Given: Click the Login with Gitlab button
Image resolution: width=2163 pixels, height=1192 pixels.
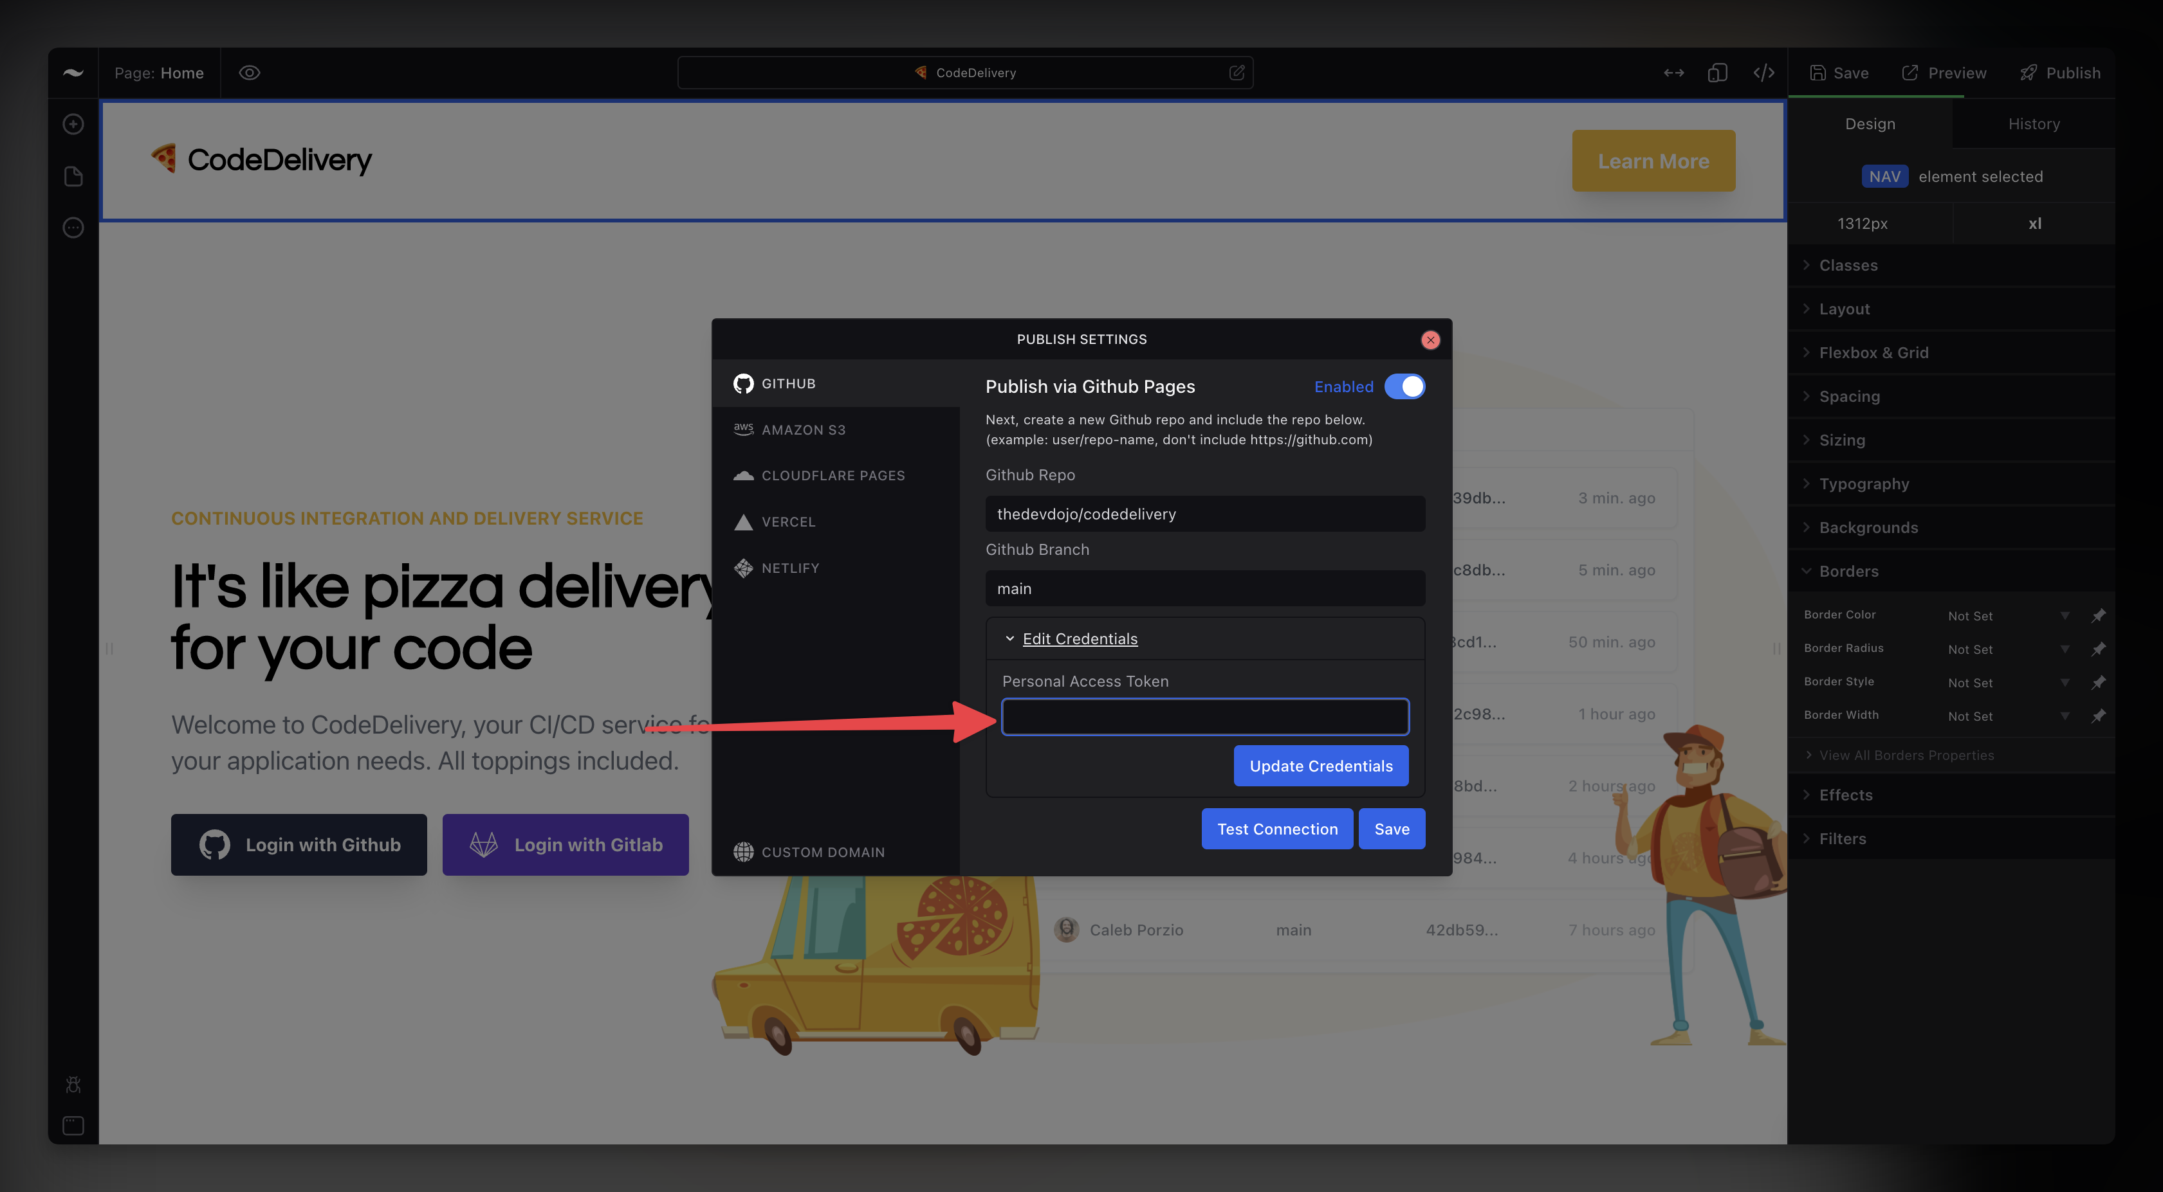Looking at the screenshot, I should [565, 844].
